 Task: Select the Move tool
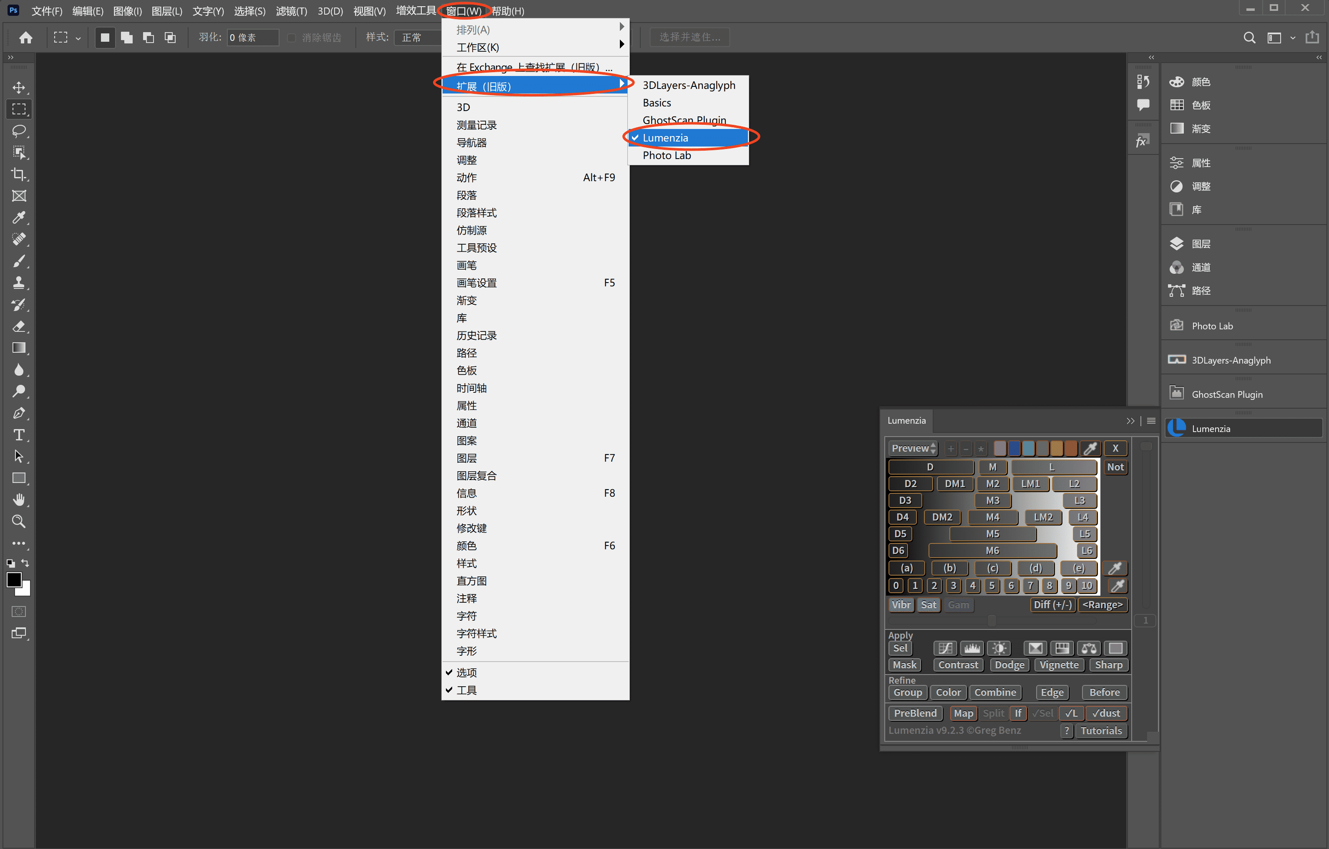coord(19,88)
